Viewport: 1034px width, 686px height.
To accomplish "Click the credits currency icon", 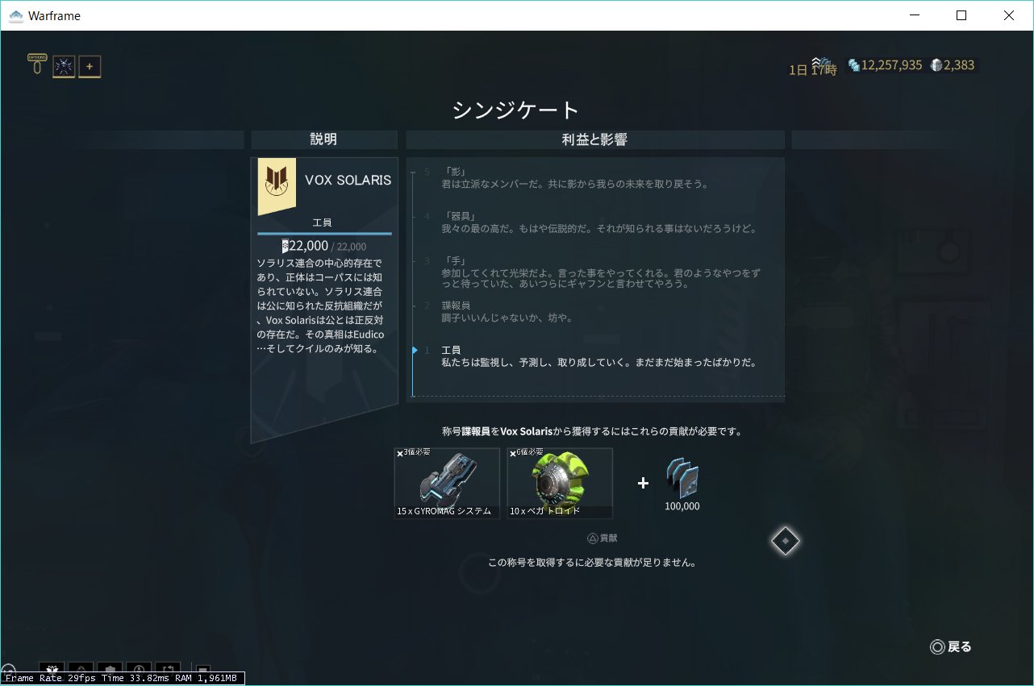I will [854, 65].
